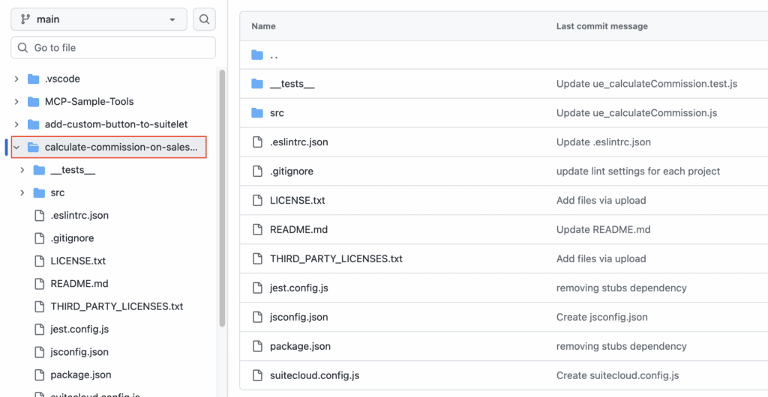Viewport: 768px width, 397px height.
Task: Expand the .vscode folder chevron
Action: (x=16, y=79)
